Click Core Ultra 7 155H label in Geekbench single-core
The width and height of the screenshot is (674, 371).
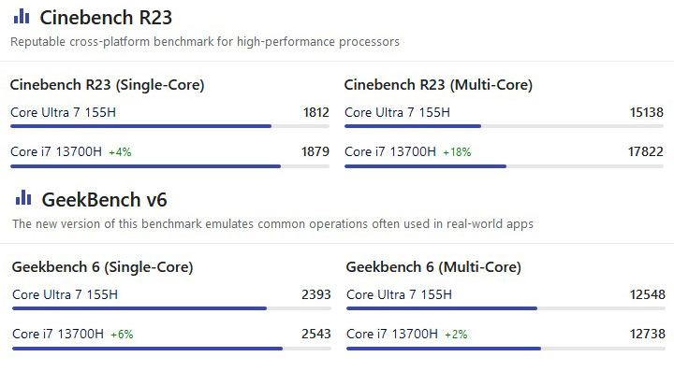65,294
